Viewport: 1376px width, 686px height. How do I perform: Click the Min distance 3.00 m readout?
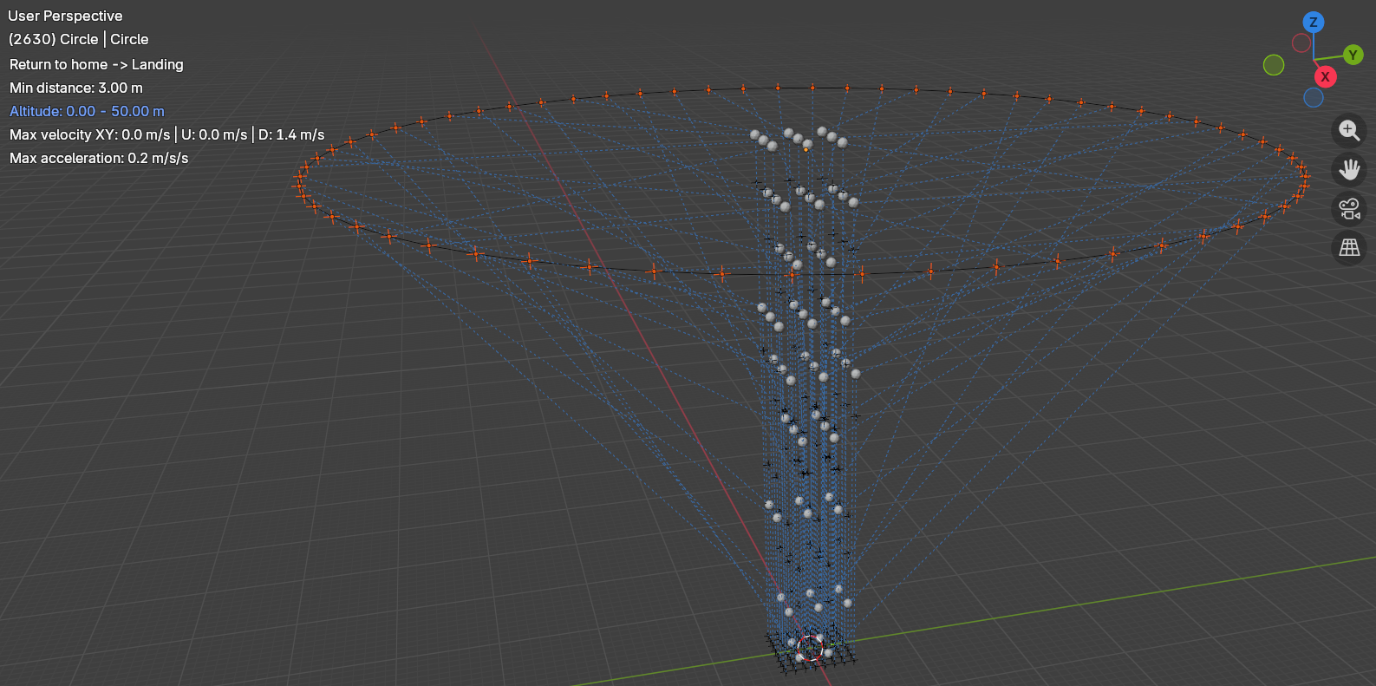76,88
